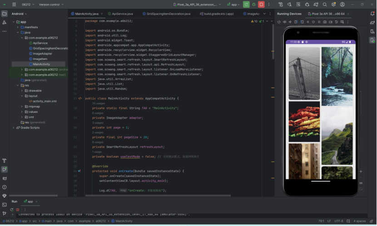
Task: Expand Gradle Scripts node
Action: [14, 128]
